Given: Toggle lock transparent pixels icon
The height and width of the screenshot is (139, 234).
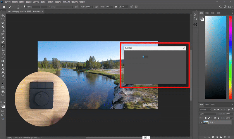Looking at the screenshot, I should click(206, 118).
